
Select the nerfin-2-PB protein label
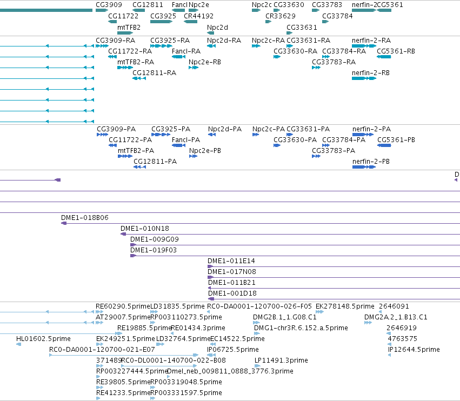coord(371,162)
